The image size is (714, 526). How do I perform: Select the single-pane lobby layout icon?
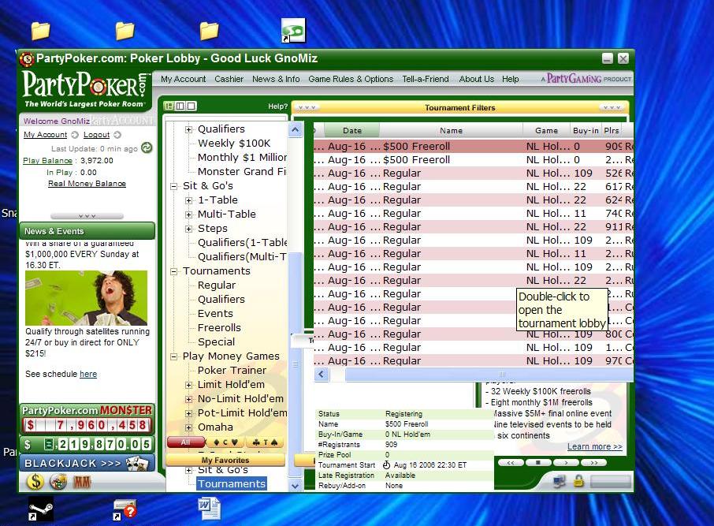192,106
